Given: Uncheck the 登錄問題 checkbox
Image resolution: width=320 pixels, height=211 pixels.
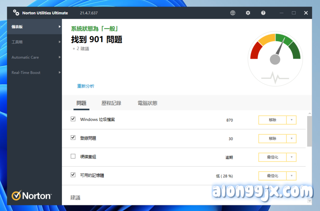Looking at the screenshot, I should [x=73, y=138].
